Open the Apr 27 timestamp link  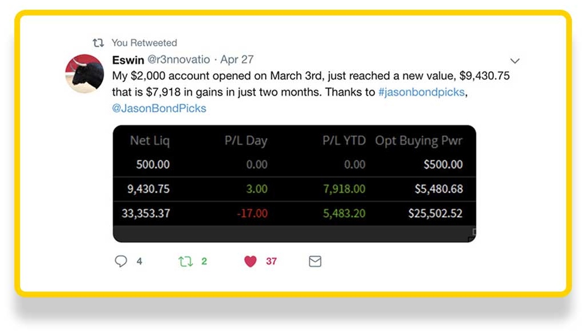coord(237,60)
